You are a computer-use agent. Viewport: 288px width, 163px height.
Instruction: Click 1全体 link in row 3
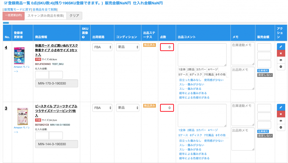click(182, 130)
